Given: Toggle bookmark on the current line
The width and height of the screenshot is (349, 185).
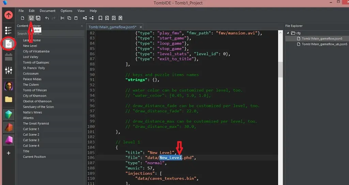Looking at the screenshot, I should click(100, 18).
